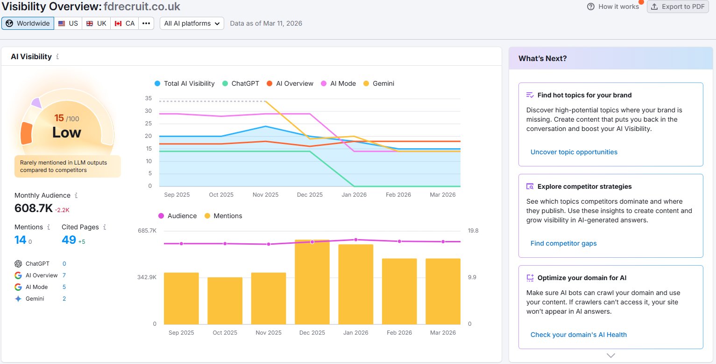Open Uncover topic opportunities link
The height and width of the screenshot is (364, 716).
click(574, 152)
